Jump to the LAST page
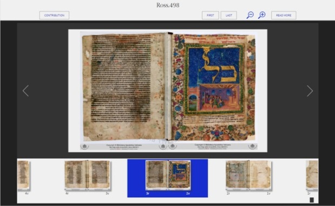335x206 pixels. click(x=229, y=15)
